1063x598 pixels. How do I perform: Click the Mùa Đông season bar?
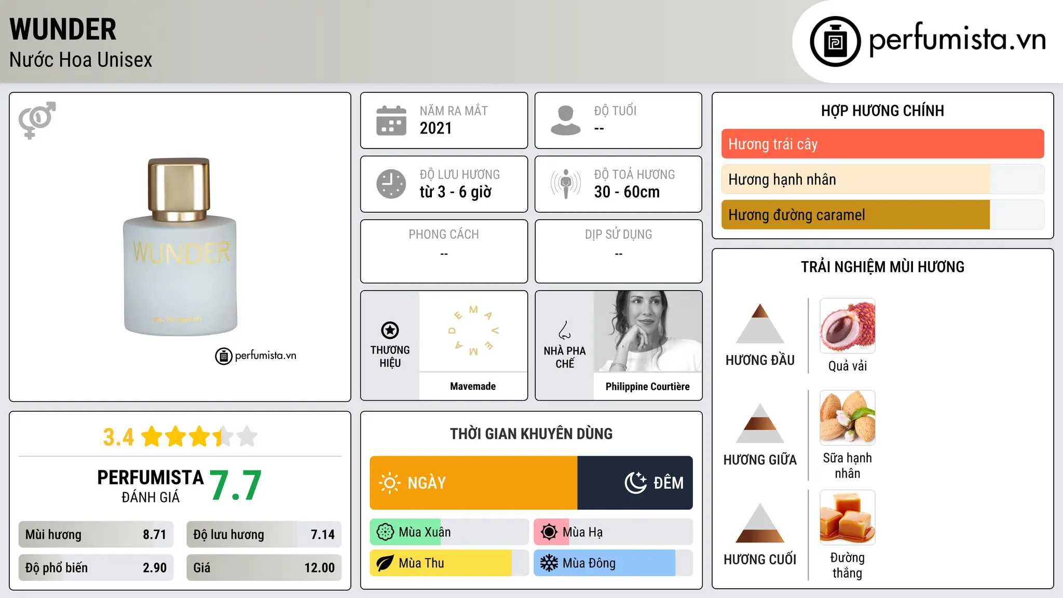pyautogui.click(x=614, y=563)
